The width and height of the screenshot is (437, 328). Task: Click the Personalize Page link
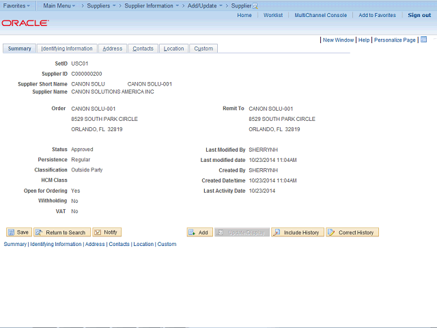(x=395, y=40)
